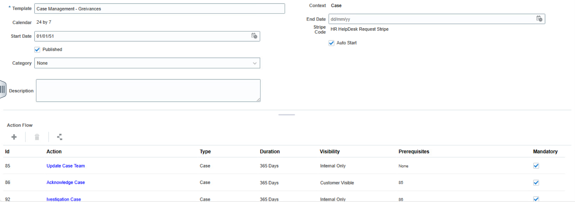Open the Start Date calendar picker icon
The height and width of the screenshot is (202, 575).
click(x=254, y=36)
